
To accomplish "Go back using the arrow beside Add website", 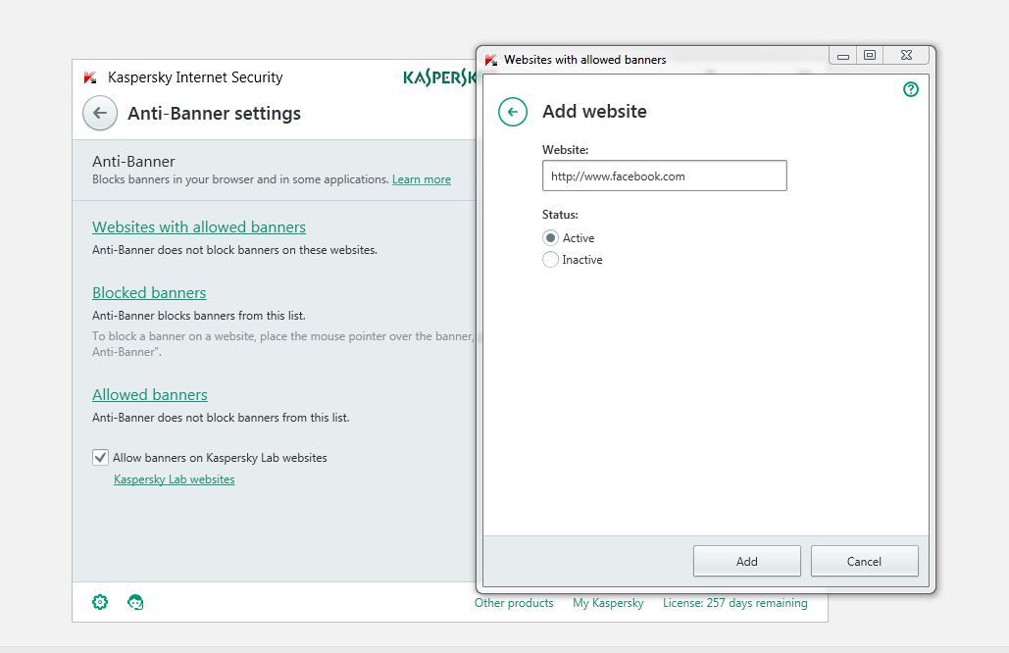I will [512, 112].
